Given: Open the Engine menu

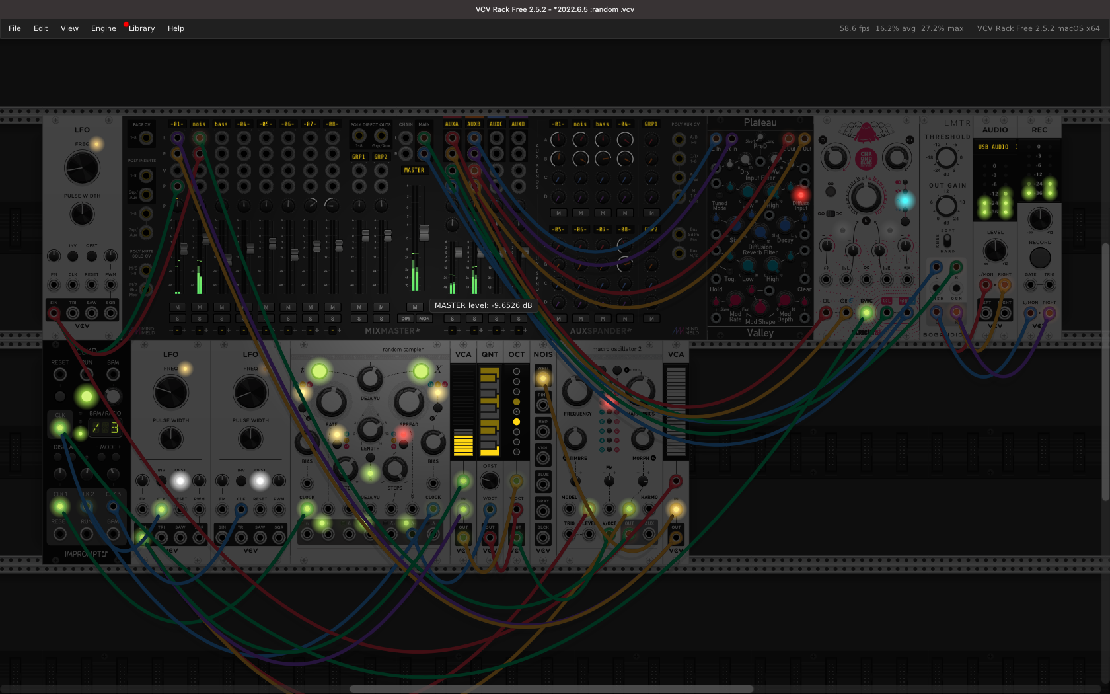Looking at the screenshot, I should [103, 28].
